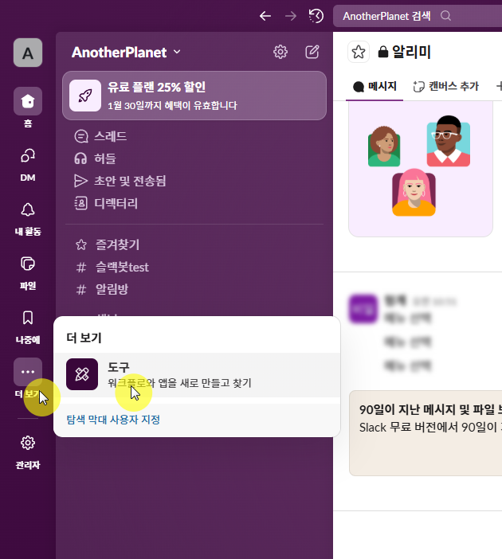The width and height of the screenshot is (502, 559).
Task: Open My Activity (내 활동) bell
Action: (28, 219)
